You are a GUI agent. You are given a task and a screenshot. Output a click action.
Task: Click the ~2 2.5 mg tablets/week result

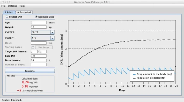(30, 91)
